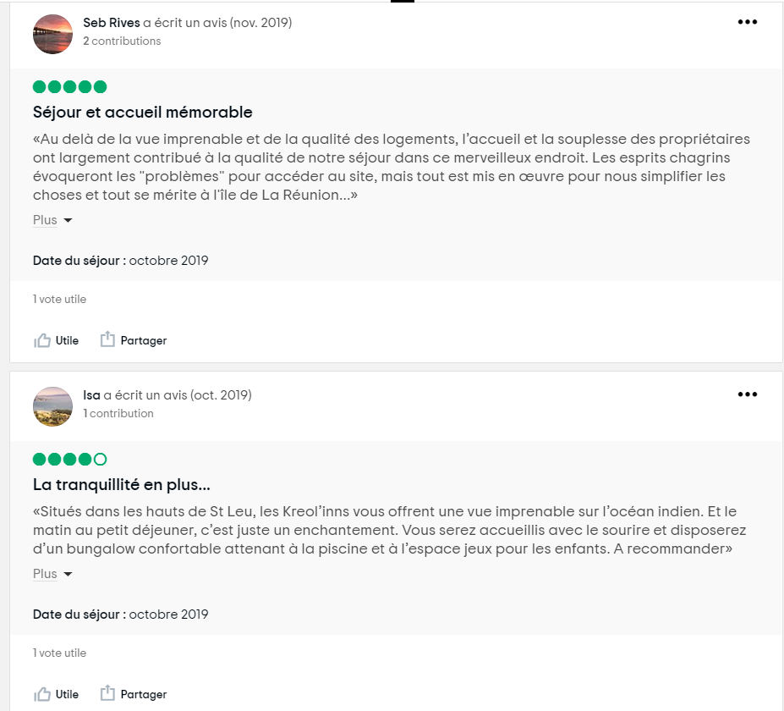Click share icon on Seb Rives' review

(x=107, y=339)
